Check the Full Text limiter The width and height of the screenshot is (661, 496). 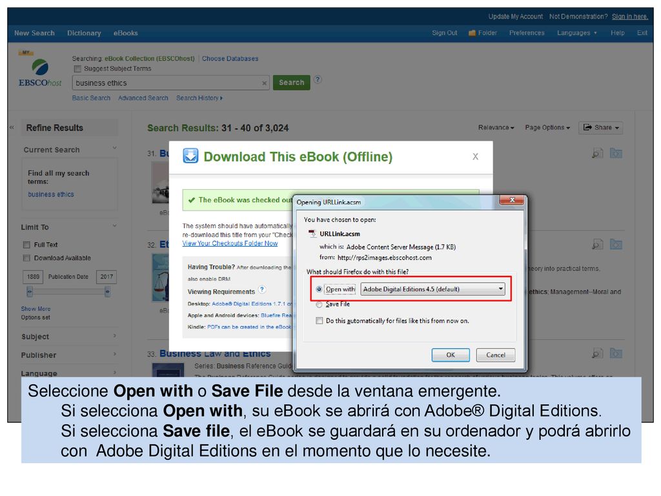pos(26,245)
